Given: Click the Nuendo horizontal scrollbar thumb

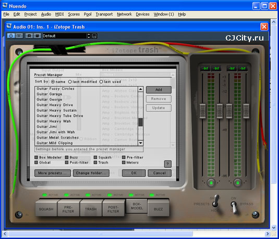Looking at the screenshot, I should (x=101, y=234).
